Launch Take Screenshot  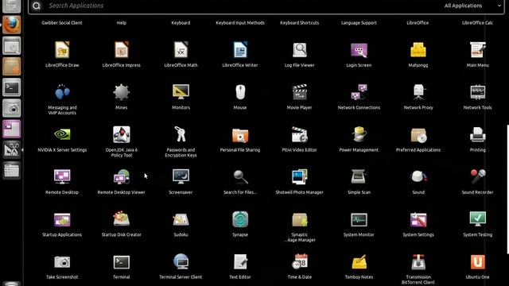[62, 262]
